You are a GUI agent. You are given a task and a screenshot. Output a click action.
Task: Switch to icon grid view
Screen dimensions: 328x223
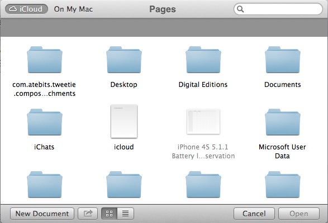[x=109, y=214]
